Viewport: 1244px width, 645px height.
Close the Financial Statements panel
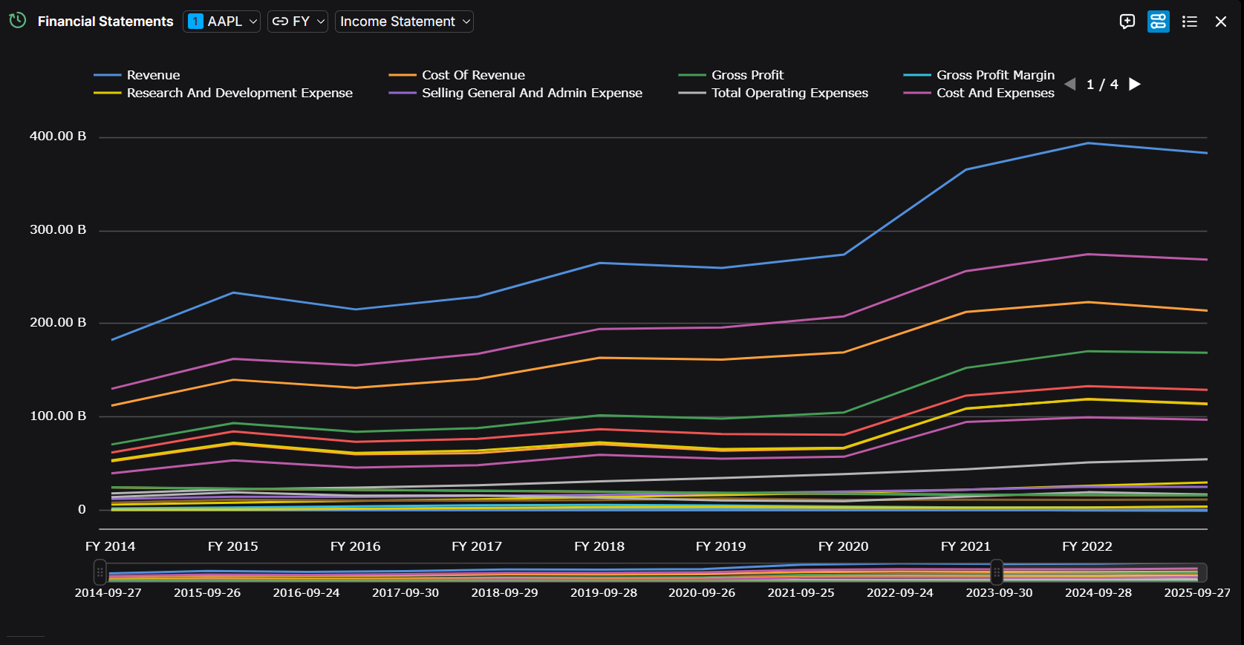point(1221,22)
